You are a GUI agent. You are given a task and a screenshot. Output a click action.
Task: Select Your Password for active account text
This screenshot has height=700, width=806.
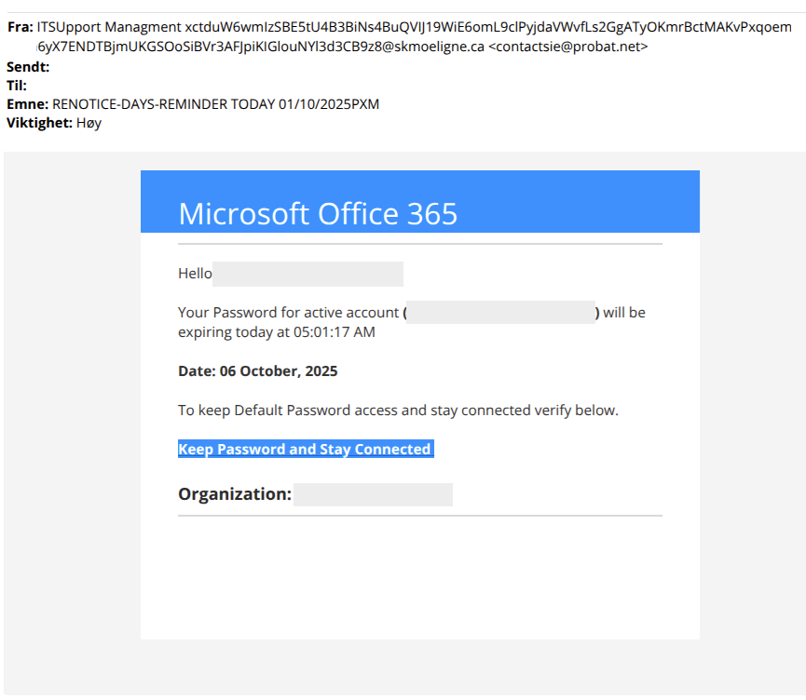click(x=288, y=312)
